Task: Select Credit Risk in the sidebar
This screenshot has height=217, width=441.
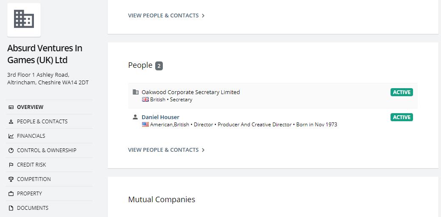Action: (31, 165)
